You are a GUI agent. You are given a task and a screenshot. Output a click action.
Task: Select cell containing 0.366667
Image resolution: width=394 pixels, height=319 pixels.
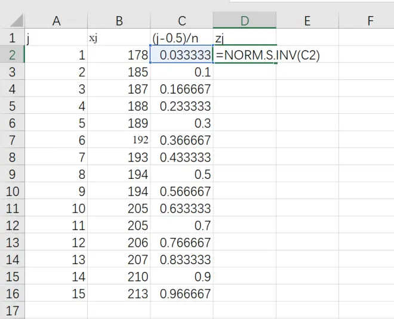pyautogui.click(x=182, y=140)
